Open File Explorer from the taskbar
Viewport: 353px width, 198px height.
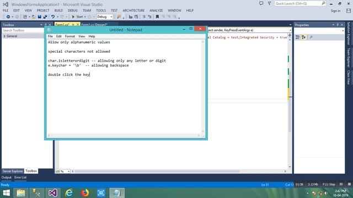(x=21, y=193)
